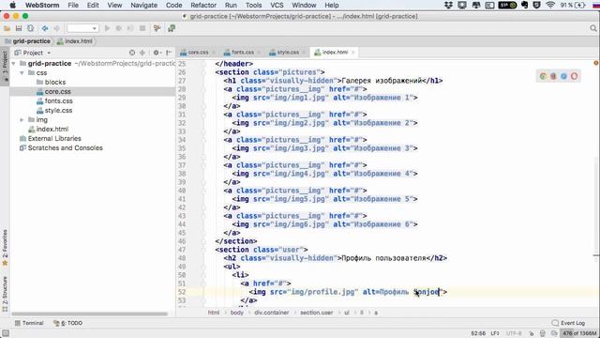The height and width of the screenshot is (338, 600).
Task: Open preview in Safari browser icon
Action: point(563,76)
